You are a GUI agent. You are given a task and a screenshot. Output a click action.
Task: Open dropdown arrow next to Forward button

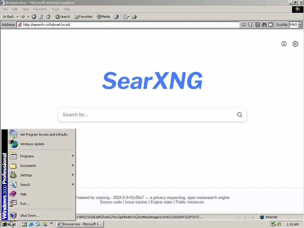click(28, 17)
